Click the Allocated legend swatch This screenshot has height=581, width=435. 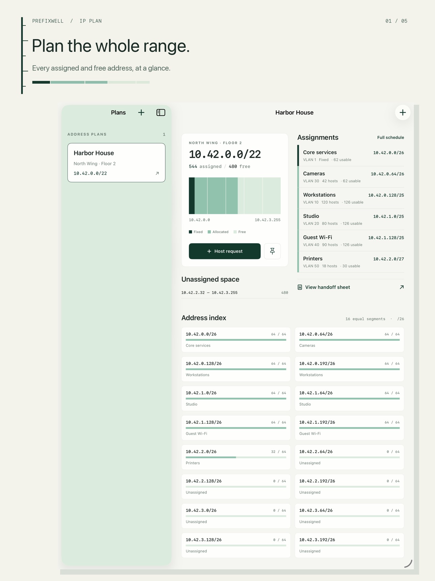click(x=209, y=232)
